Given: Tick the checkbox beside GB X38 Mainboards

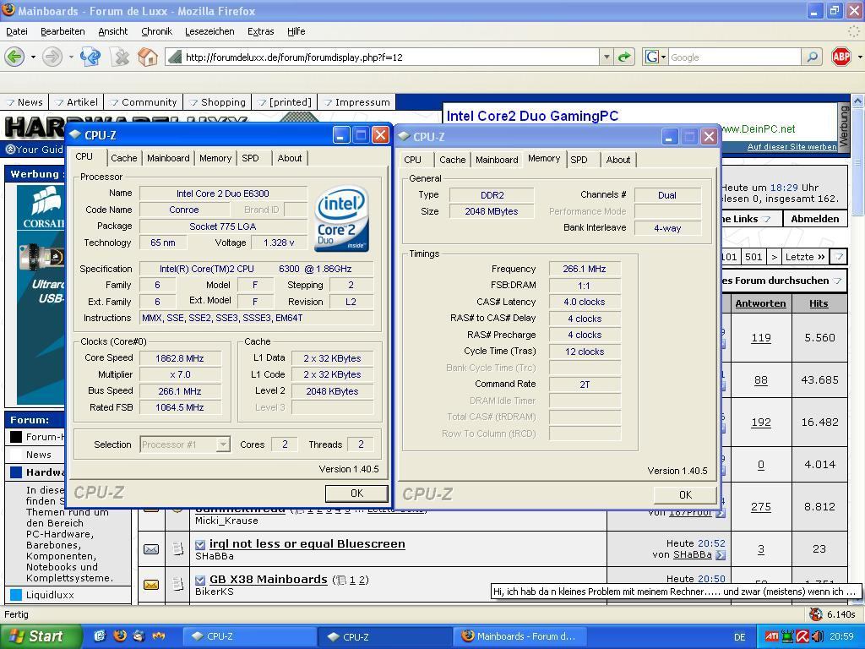Looking at the screenshot, I should 200,580.
